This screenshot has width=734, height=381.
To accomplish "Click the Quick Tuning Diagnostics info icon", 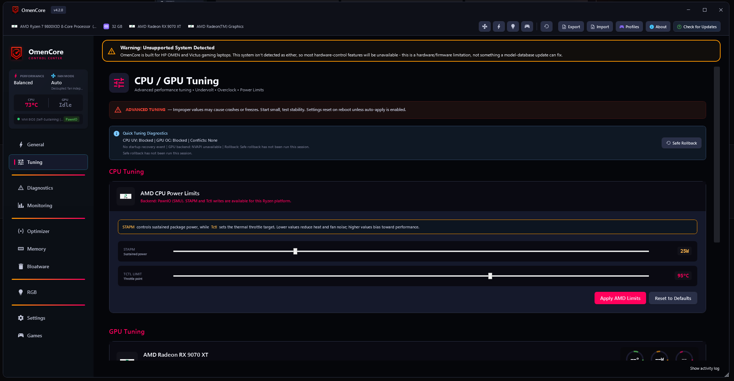I will point(117,134).
